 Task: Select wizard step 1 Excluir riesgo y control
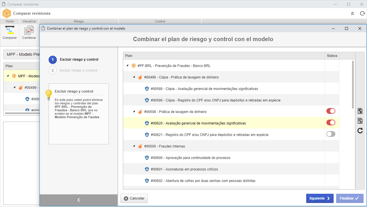pyautogui.click(x=74, y=60)
